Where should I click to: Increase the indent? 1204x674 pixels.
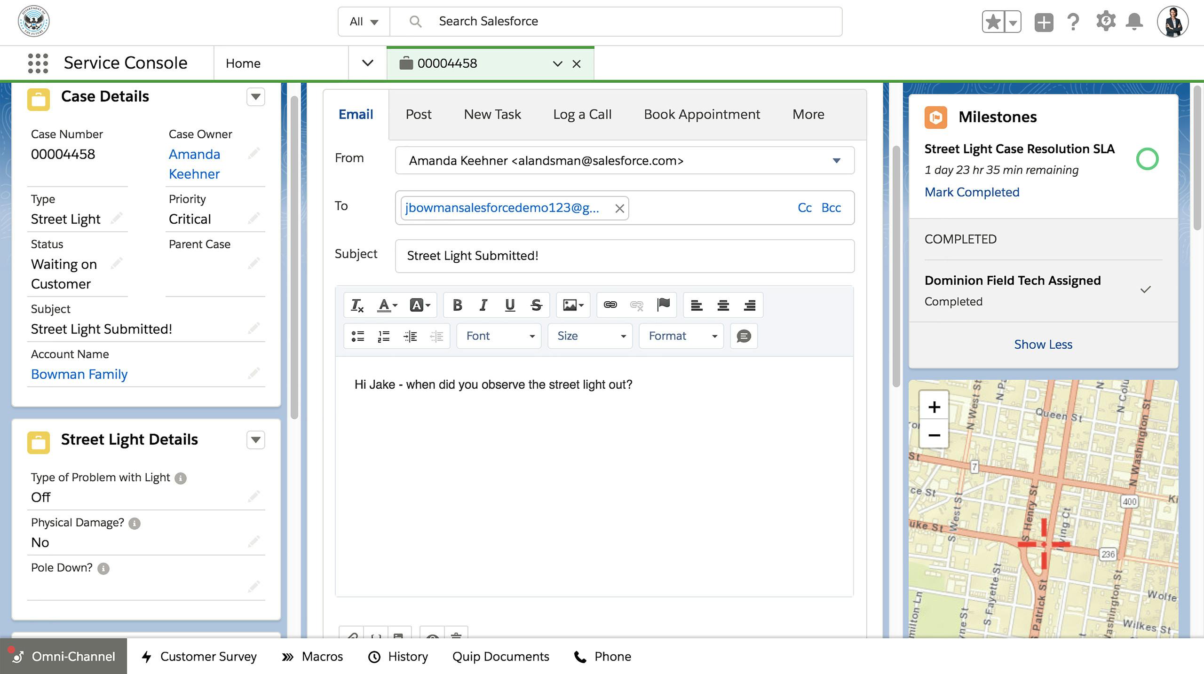410,336
